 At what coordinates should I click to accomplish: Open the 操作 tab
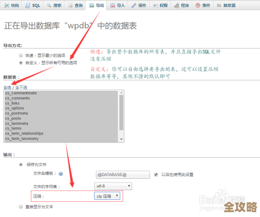point(139,5)
